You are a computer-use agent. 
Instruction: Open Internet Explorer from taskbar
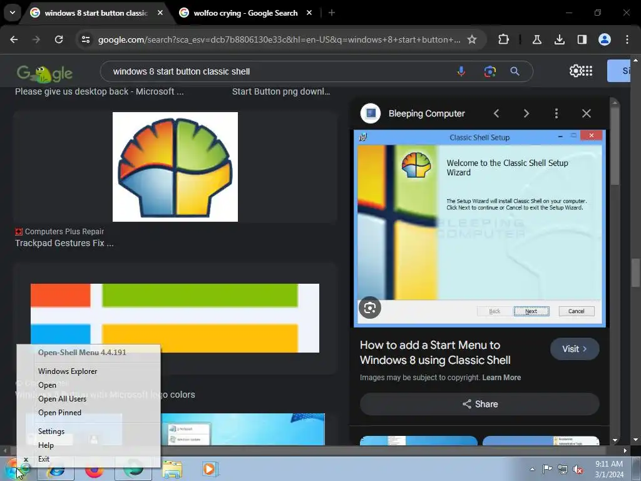click(x=56, y=470)
